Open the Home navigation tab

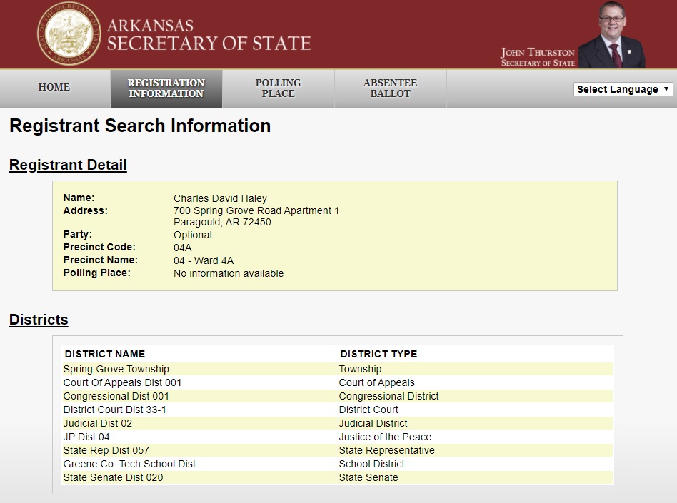point(54,87)
